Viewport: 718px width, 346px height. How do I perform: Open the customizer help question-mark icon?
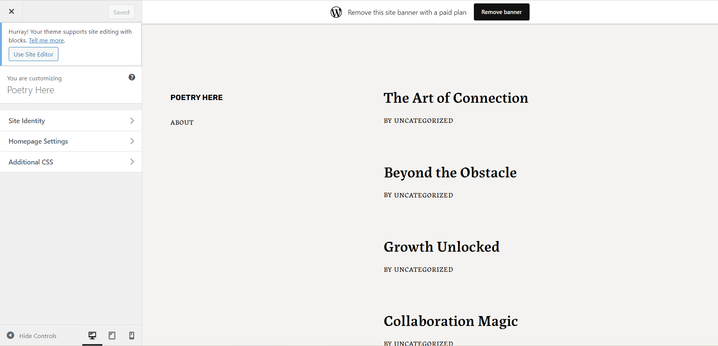coord(132,77)
